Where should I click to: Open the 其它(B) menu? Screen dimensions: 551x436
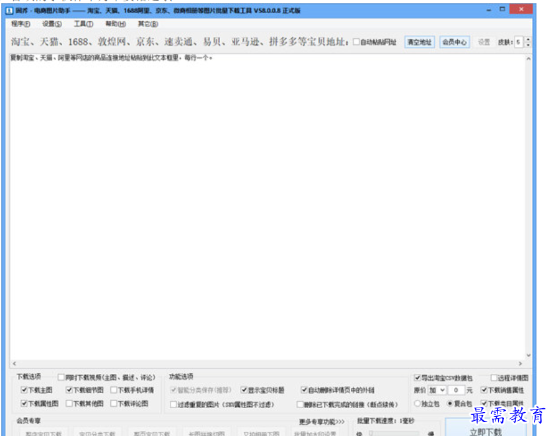tap(147, 24)
